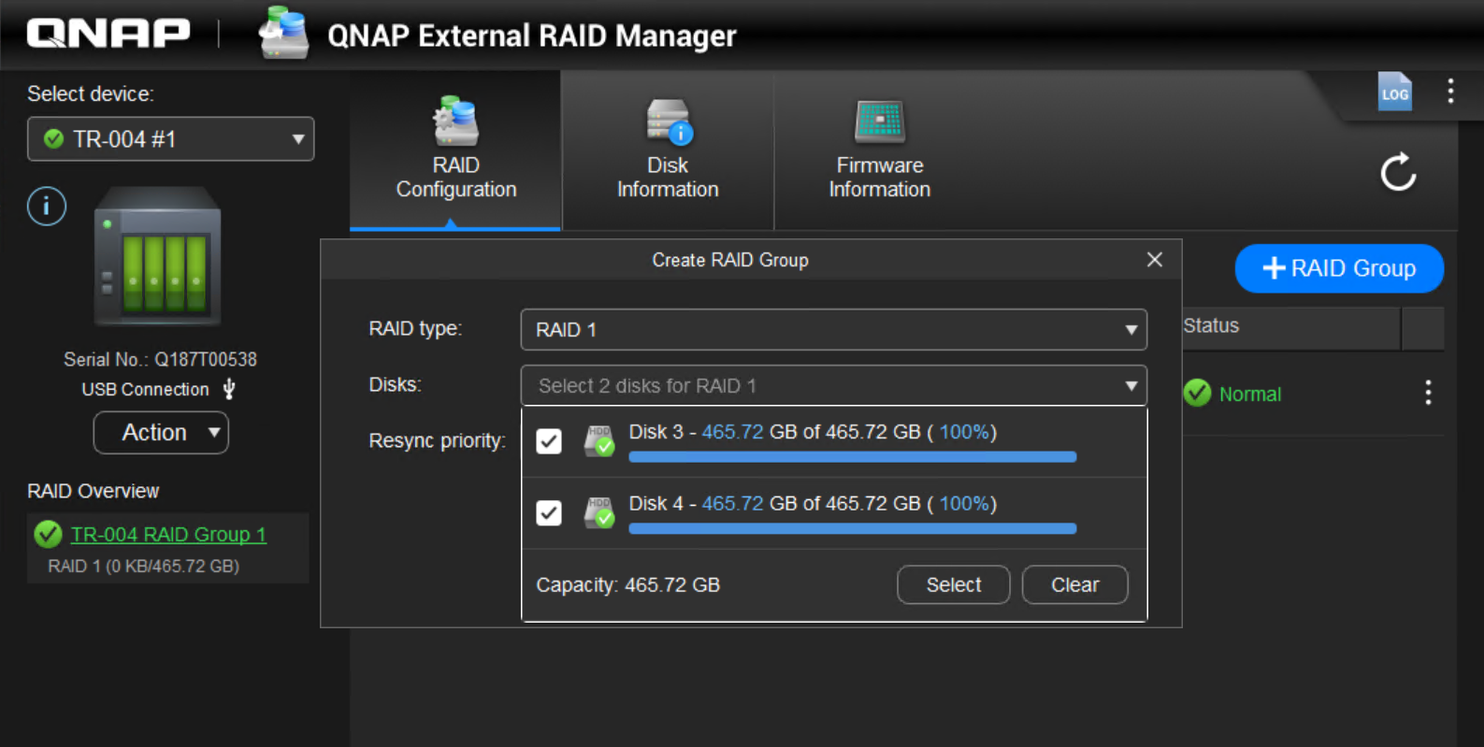This screenshot has height=747, width=1484.
Task: Open the Action dropdown menu
Action: click(161, 433)
